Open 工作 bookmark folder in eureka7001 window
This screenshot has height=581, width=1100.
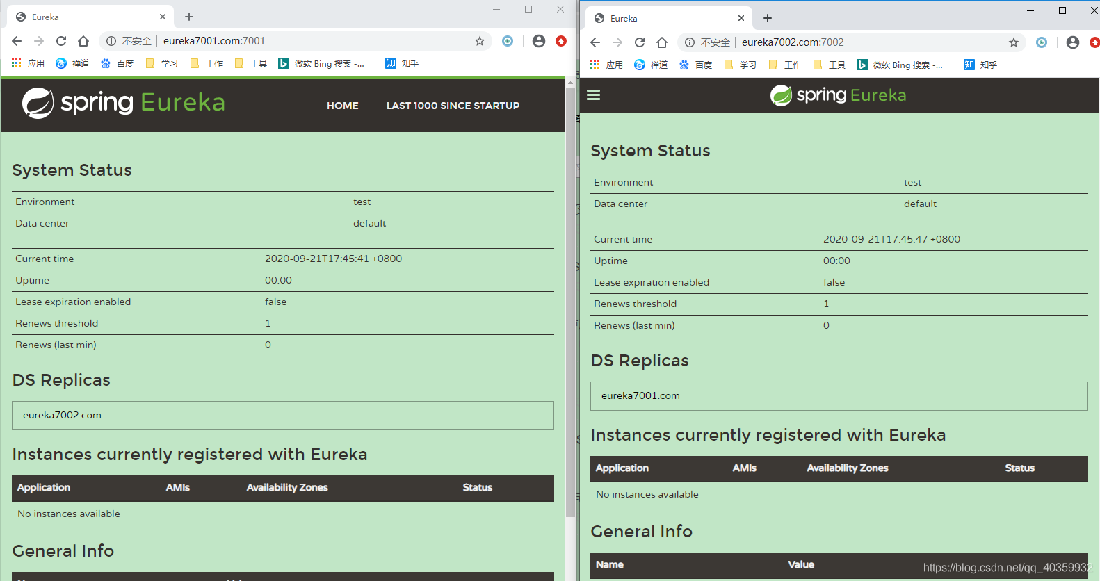click(206, 63)
